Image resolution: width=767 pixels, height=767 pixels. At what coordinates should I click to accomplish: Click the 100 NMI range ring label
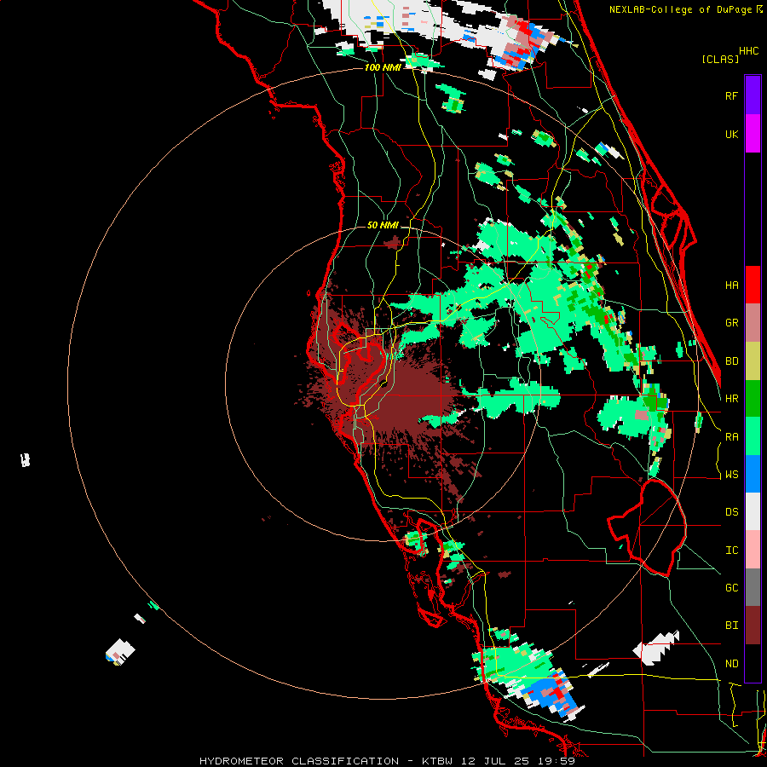tap(383, 67)
